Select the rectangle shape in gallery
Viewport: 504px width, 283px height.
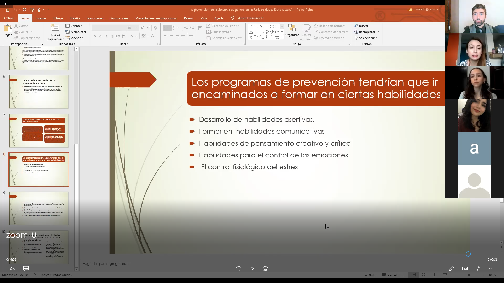(x=267, y=26)
